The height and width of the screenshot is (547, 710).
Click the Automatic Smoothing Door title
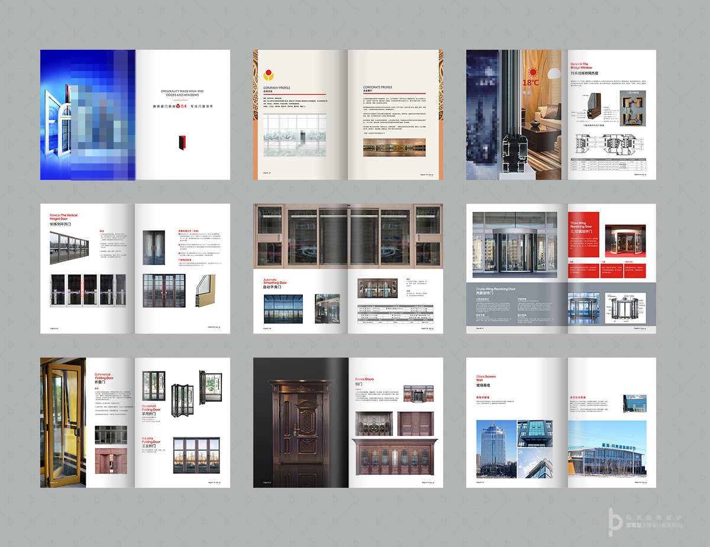point(278,282)
